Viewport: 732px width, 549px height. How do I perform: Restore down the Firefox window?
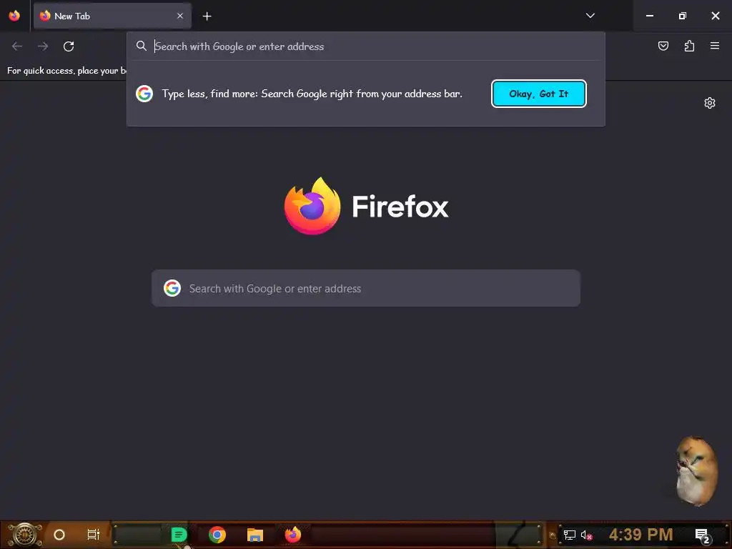(x=683, y=16)
